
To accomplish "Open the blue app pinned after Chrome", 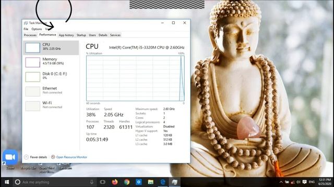I will 139,182.
